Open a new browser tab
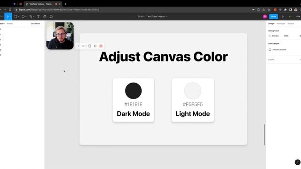Screen dimensions: 301x169 click(66, 4)
